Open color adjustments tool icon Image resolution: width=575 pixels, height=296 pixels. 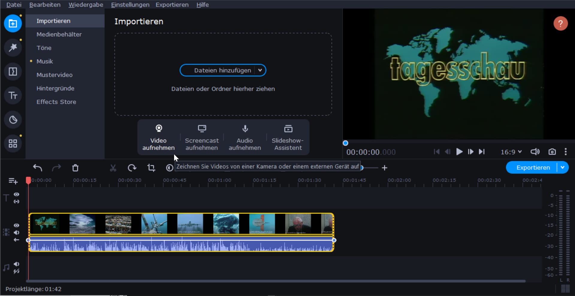pyautogui.click(x=170, y=168)
